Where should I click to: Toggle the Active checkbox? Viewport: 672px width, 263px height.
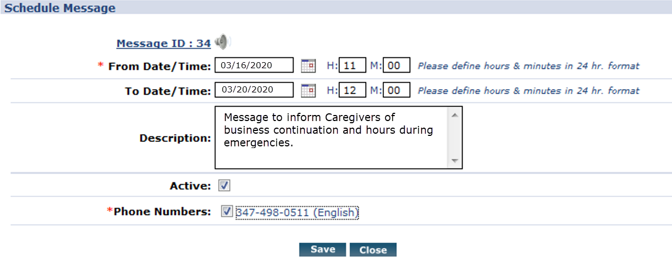(x=224, y=185)
